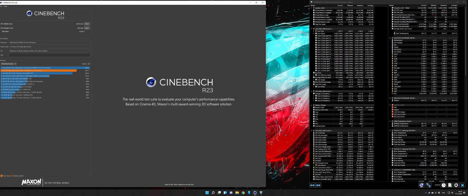
Task: Expand the Core VIDs row
Action: (313, 31)
